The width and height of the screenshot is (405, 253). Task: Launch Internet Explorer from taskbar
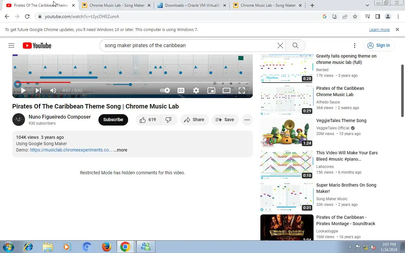pyautogui.click(x=28, y=247)
